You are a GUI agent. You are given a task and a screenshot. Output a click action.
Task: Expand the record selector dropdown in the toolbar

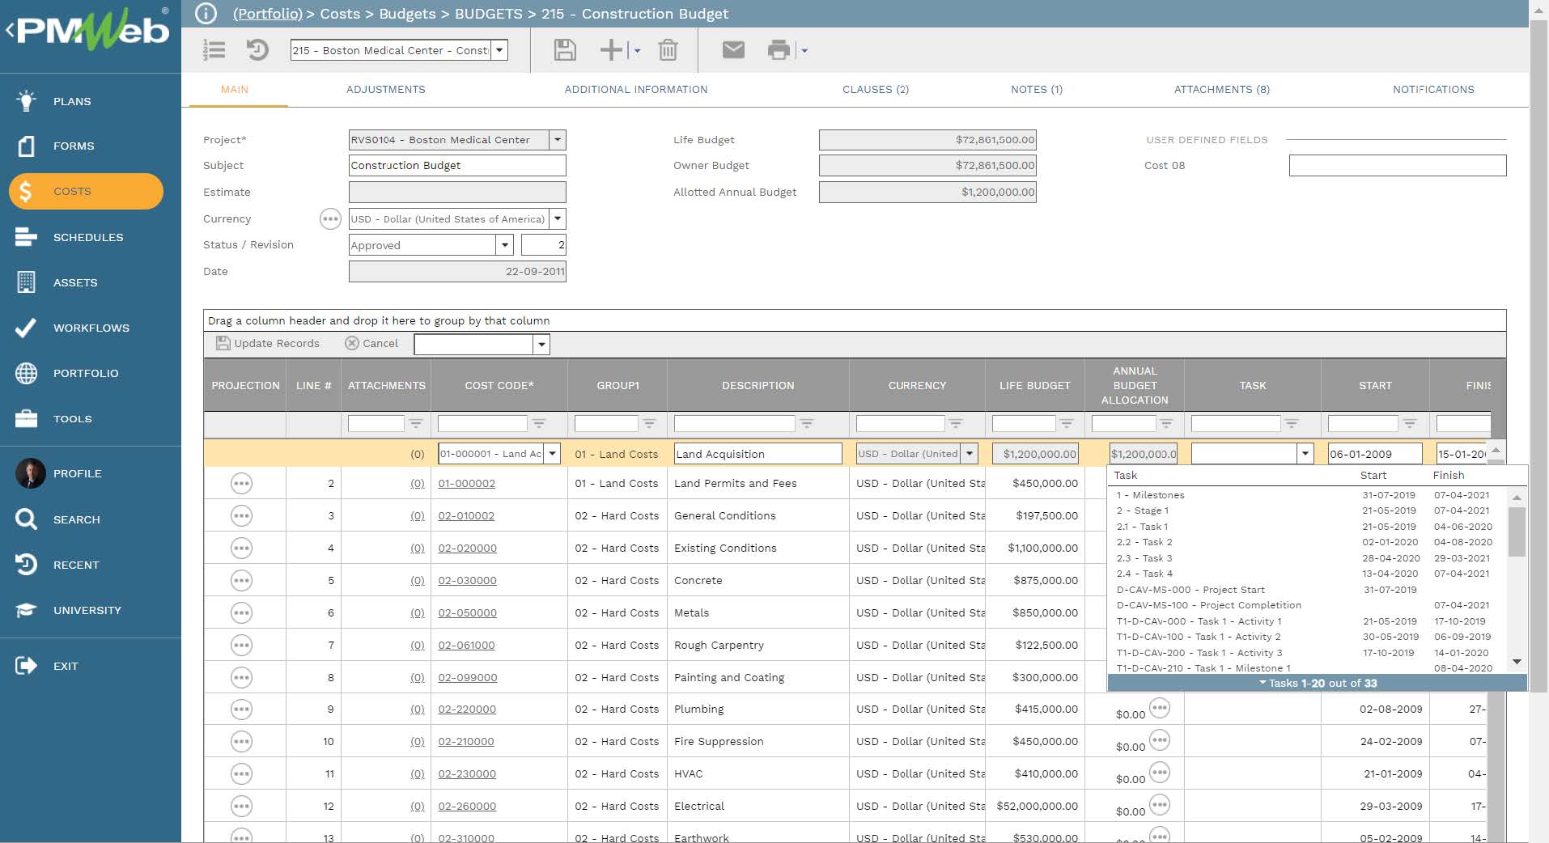(499, 50)
